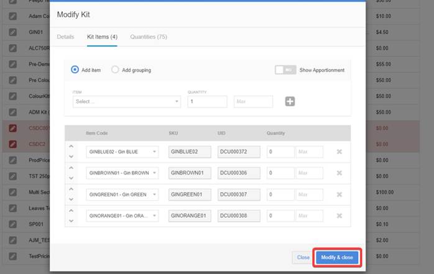Move GINBLUE02 row down with arrow

(x=71, y=157)
